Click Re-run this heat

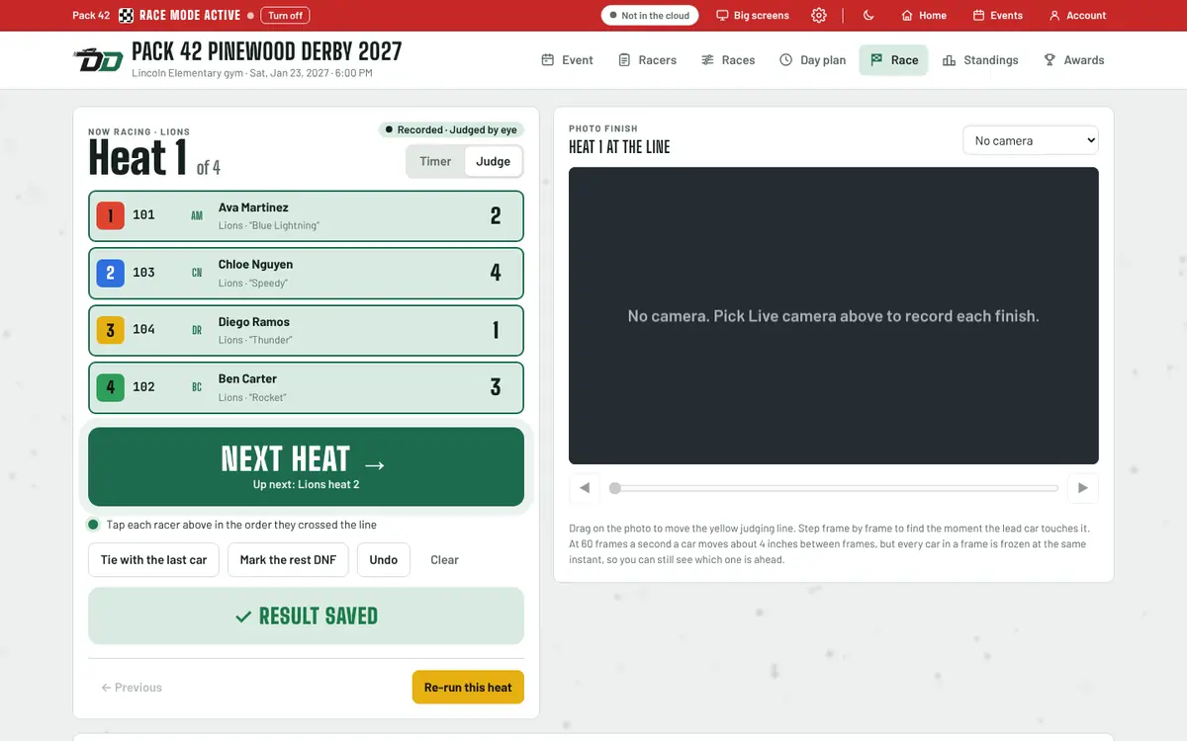(468, 687)
